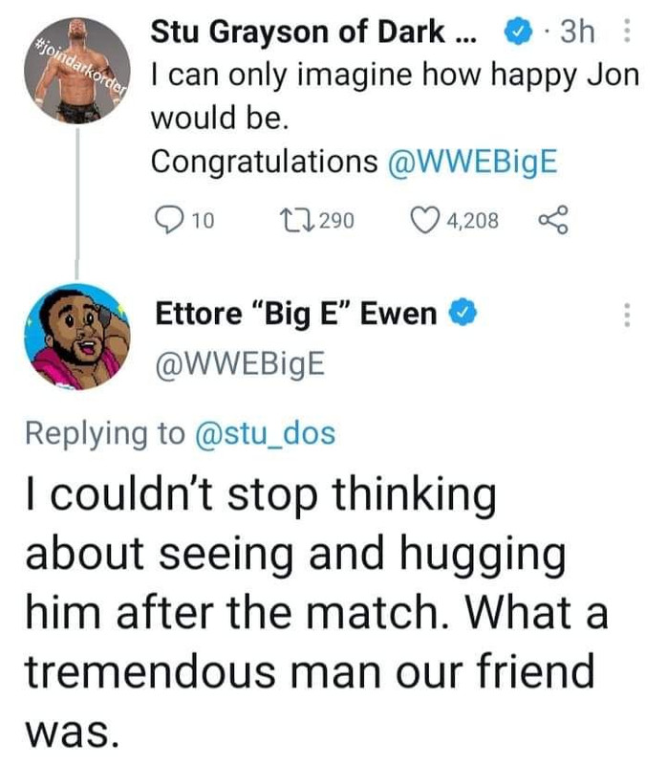Click the Stu Grayson of Dark display name
The width and height of the screenshot is (667, 765).
coord(314,33)
